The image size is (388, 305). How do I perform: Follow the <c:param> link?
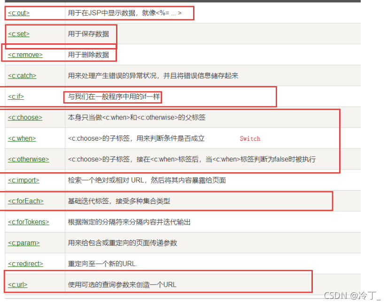tap(24, 243)
